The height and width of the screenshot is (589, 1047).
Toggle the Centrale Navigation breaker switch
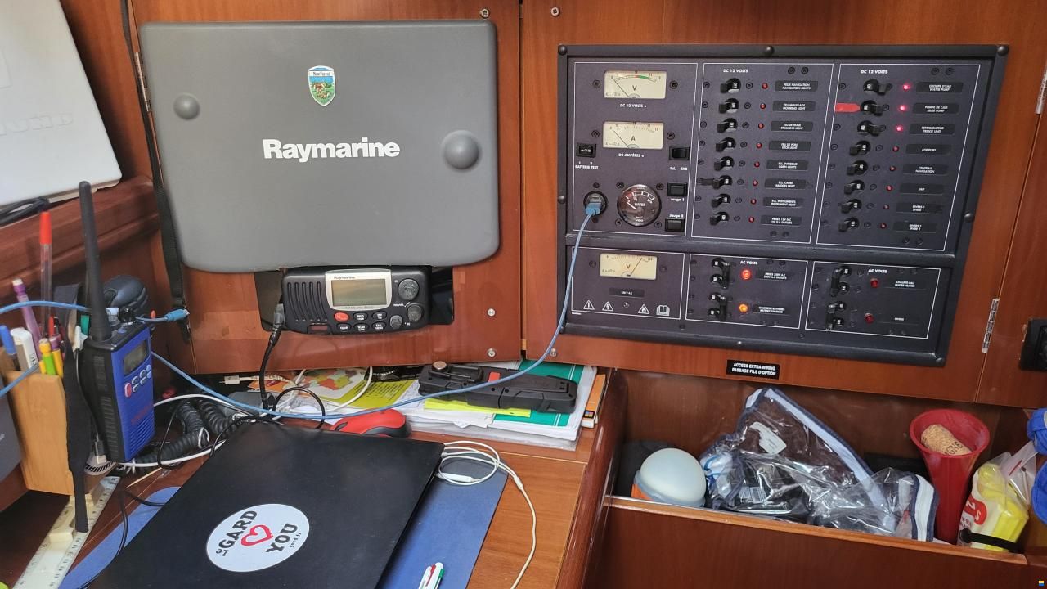click(857, 168)
